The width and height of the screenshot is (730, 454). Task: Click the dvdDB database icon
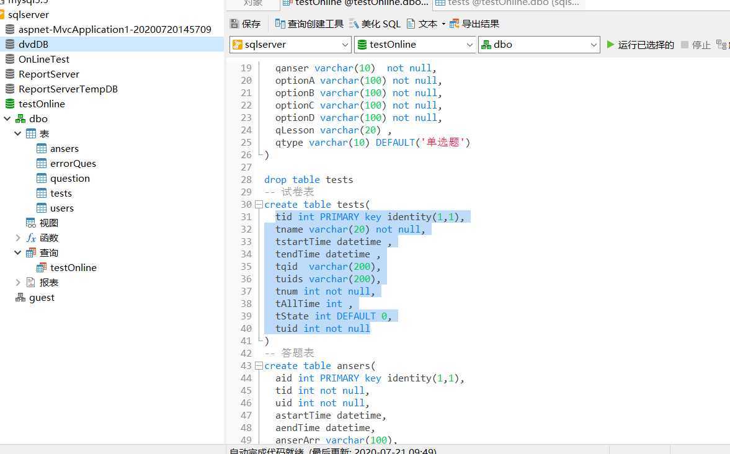[10, 44]
